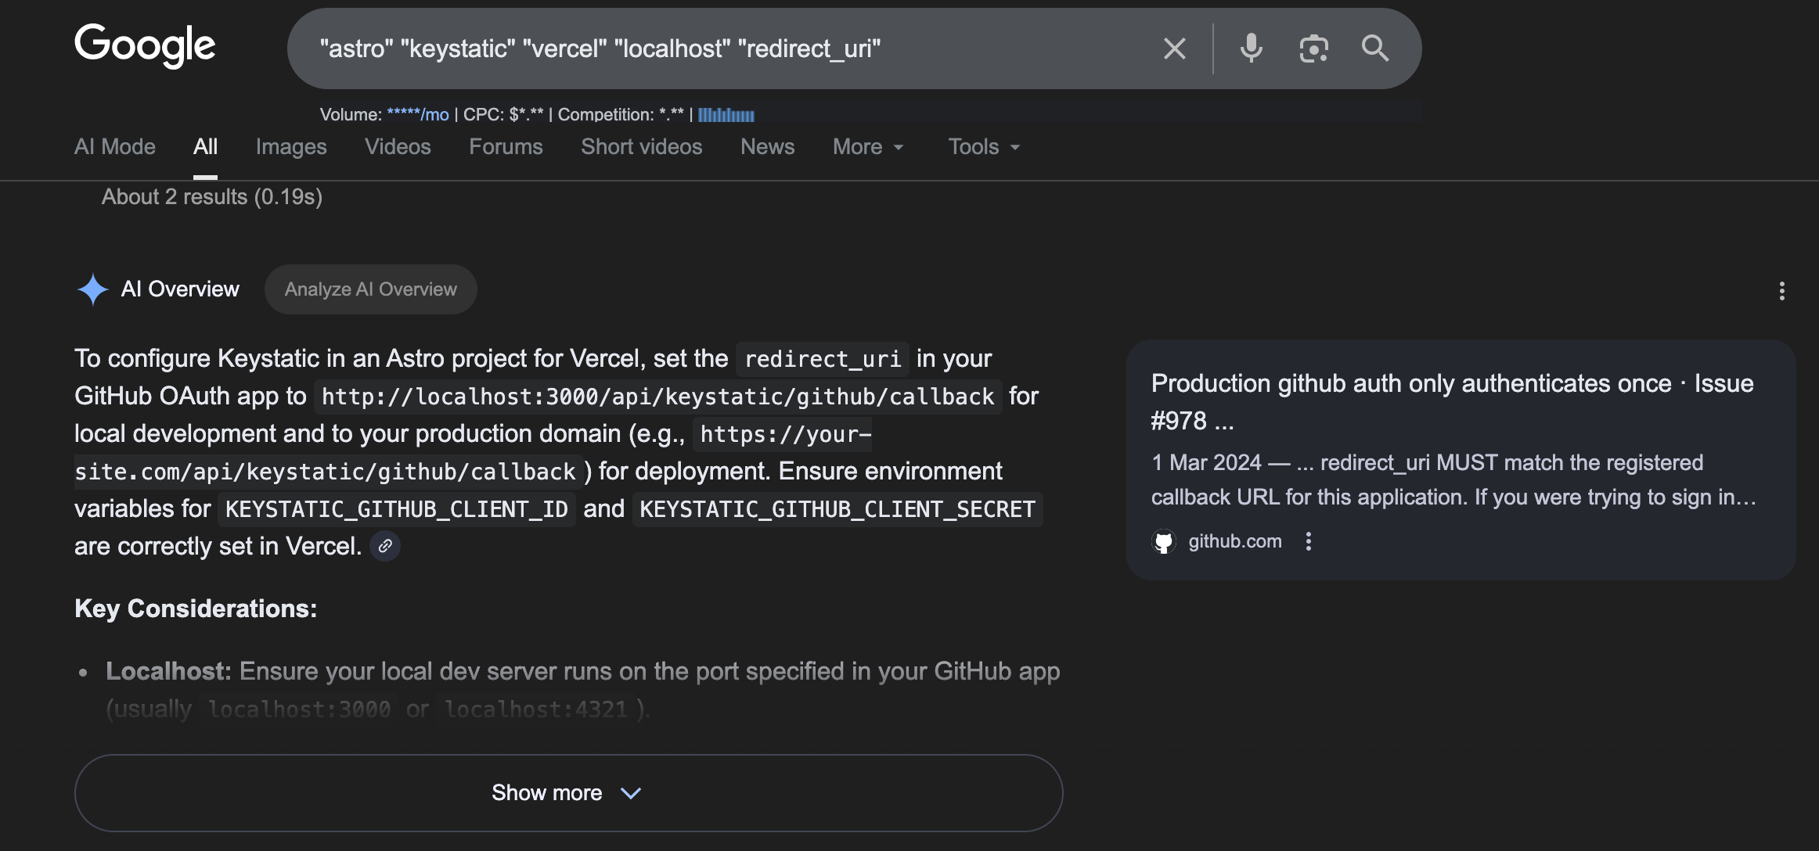
Task: Start voice search with the microphone icon
Action: point(1251,48)
